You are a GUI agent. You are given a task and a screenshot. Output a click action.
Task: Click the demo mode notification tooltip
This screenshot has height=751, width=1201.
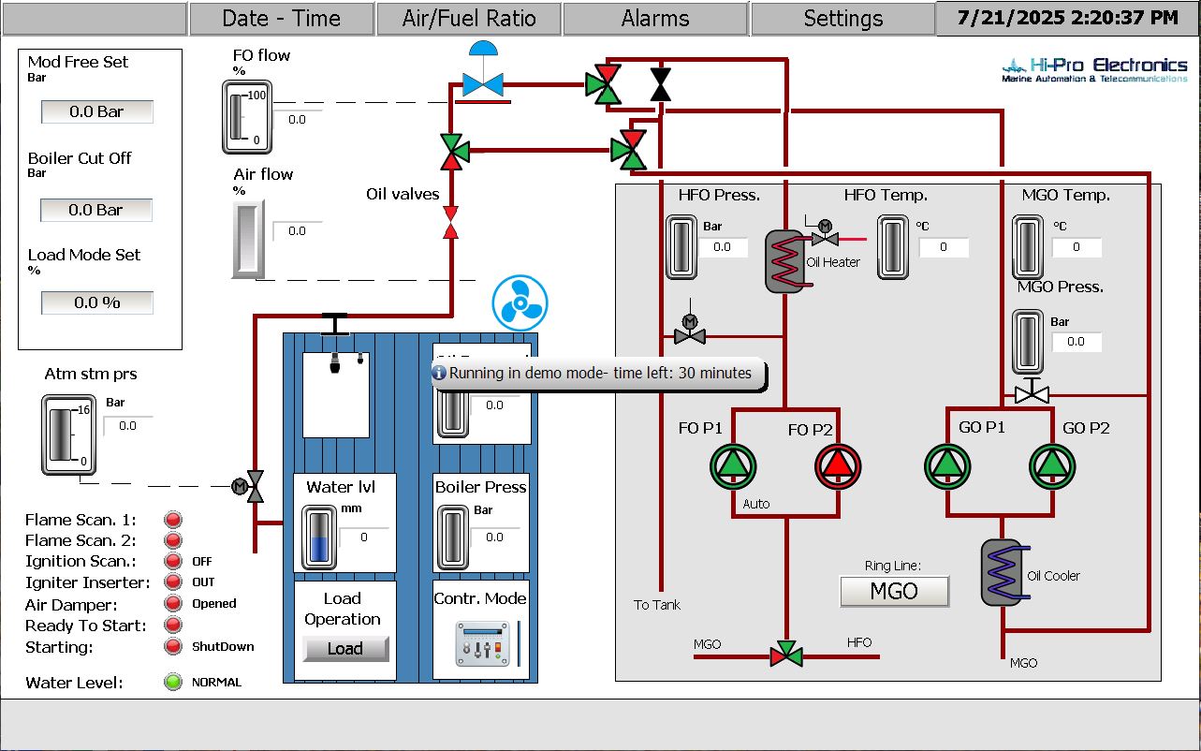[599, 374]
